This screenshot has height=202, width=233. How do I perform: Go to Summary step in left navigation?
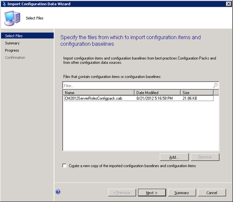[12, 43]
